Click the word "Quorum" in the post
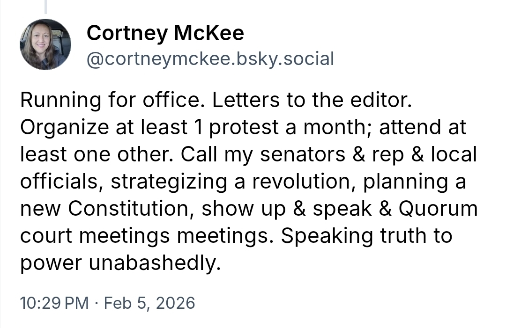The width and height of the screenshot is (506, 328). tap(438, 209)
